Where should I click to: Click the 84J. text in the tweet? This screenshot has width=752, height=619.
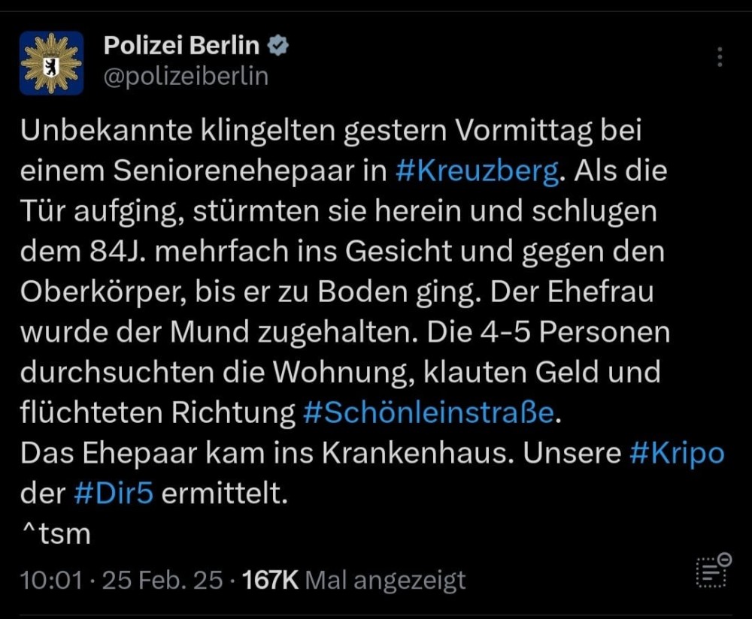coord(117,252)
